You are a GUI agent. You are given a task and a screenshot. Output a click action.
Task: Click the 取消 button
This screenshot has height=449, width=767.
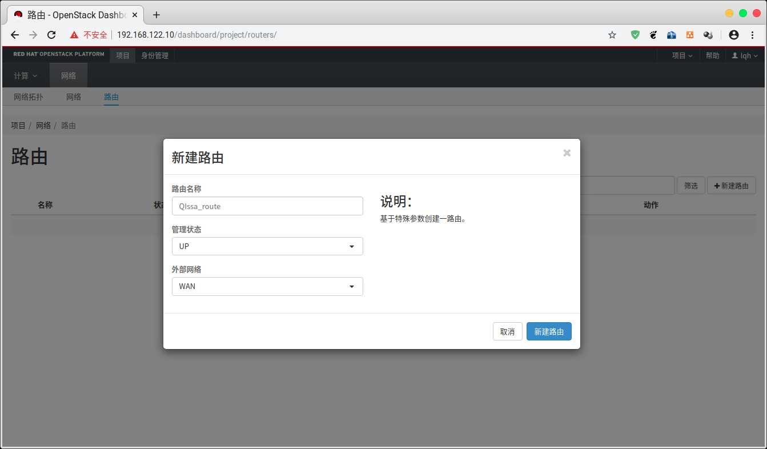click(x=507, y=331)
